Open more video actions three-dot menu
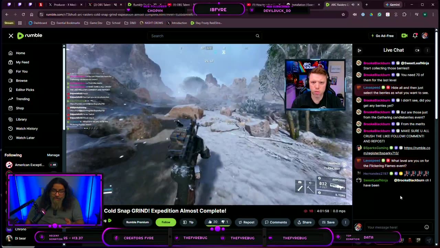The image size is (440, 248). 345,222
